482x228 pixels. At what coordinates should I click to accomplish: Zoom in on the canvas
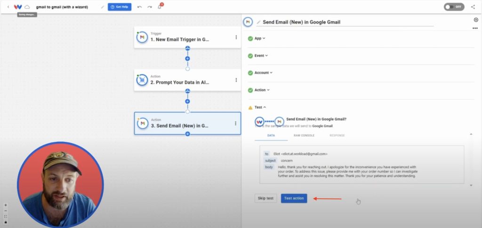(6, 205)
